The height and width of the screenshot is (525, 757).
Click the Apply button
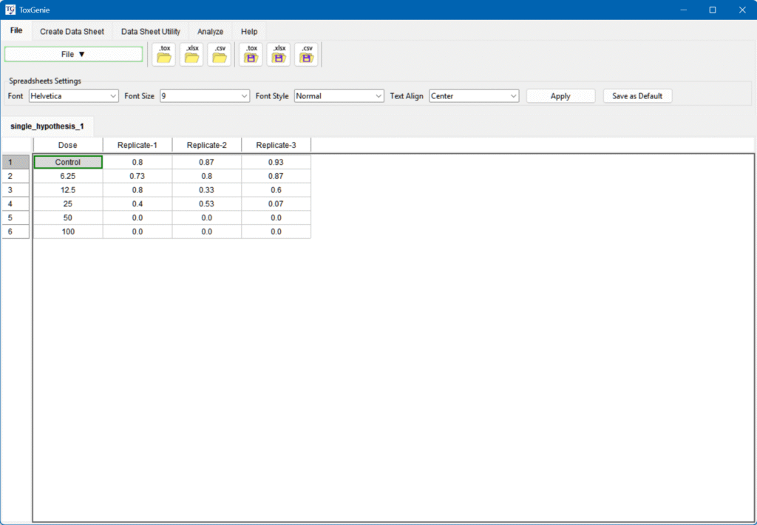[x=560, y=96]
